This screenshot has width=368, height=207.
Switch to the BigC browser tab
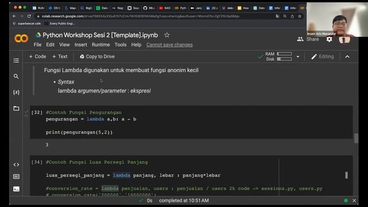pos(86,8)
